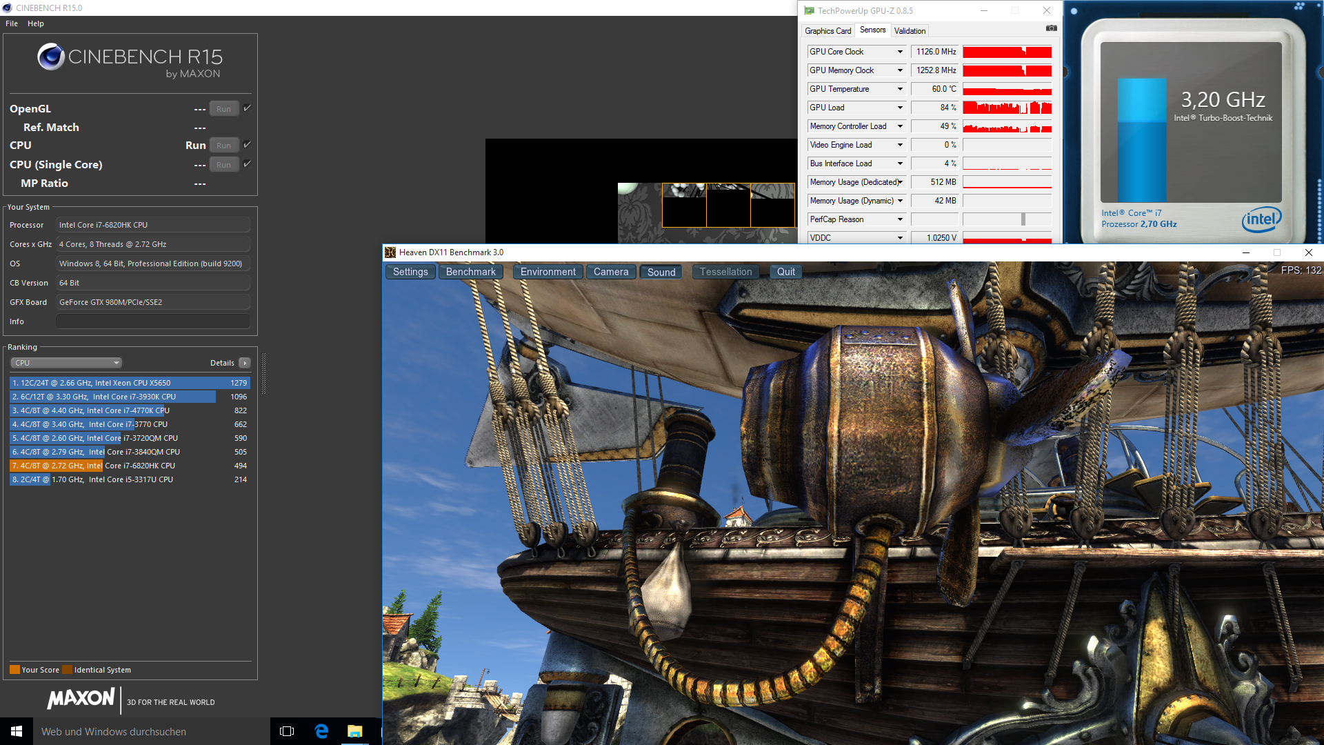Click the Intel logo in the Turbo Boost gadget
The width and height of the screenshot is (1324, 745).
coord(1261,219)
